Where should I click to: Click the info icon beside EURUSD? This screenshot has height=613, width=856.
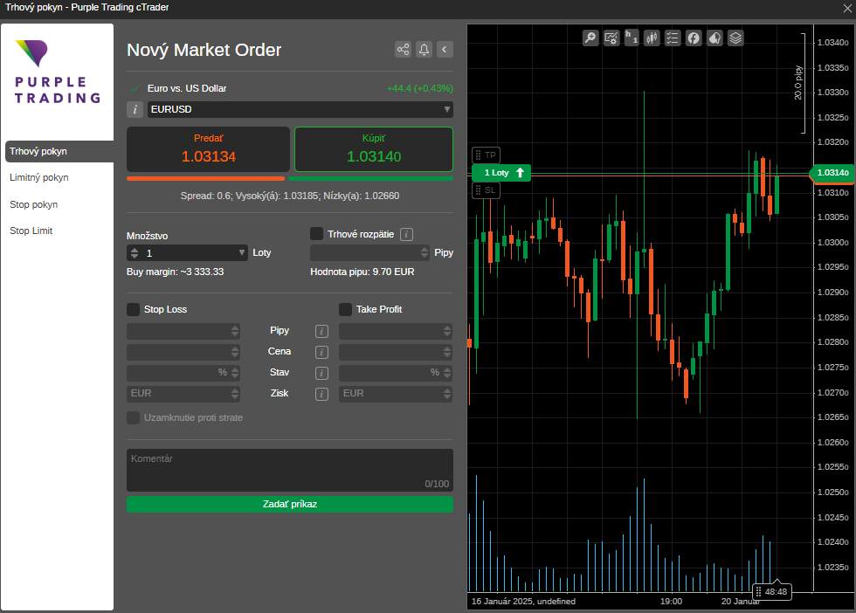point(135,109)
